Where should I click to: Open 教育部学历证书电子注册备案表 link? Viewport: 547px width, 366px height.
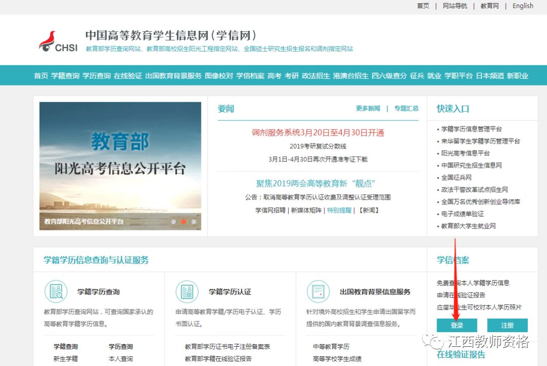click(x=227, y=346)
